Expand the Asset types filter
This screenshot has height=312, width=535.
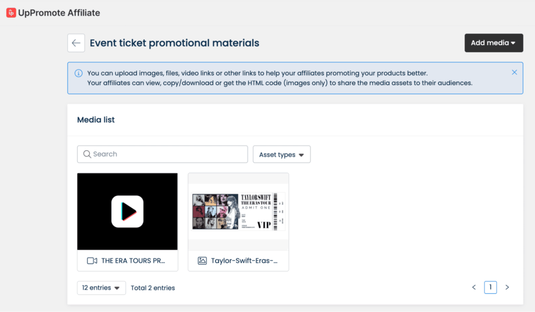pos(282,155)
